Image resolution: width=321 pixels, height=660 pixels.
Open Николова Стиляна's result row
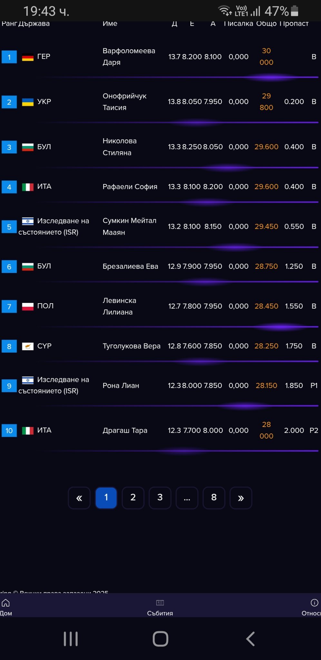[x=120, y=147]
